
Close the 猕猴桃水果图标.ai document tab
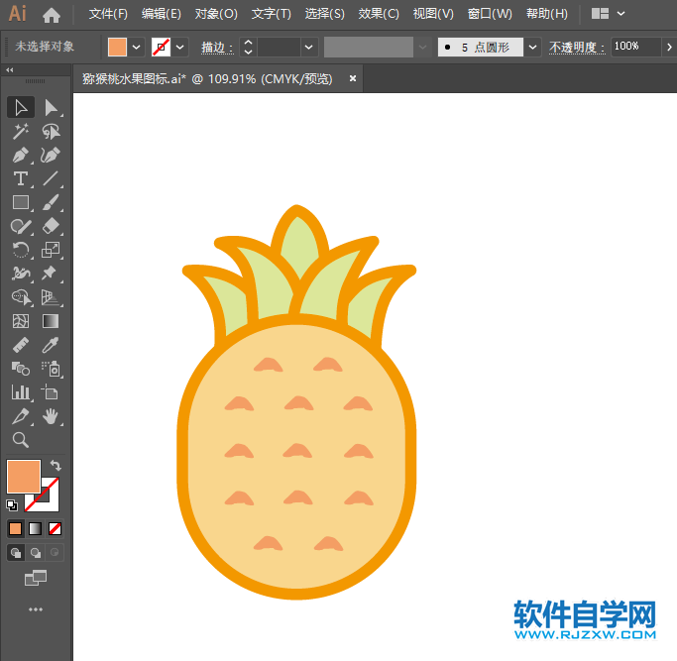pos(353,78)
